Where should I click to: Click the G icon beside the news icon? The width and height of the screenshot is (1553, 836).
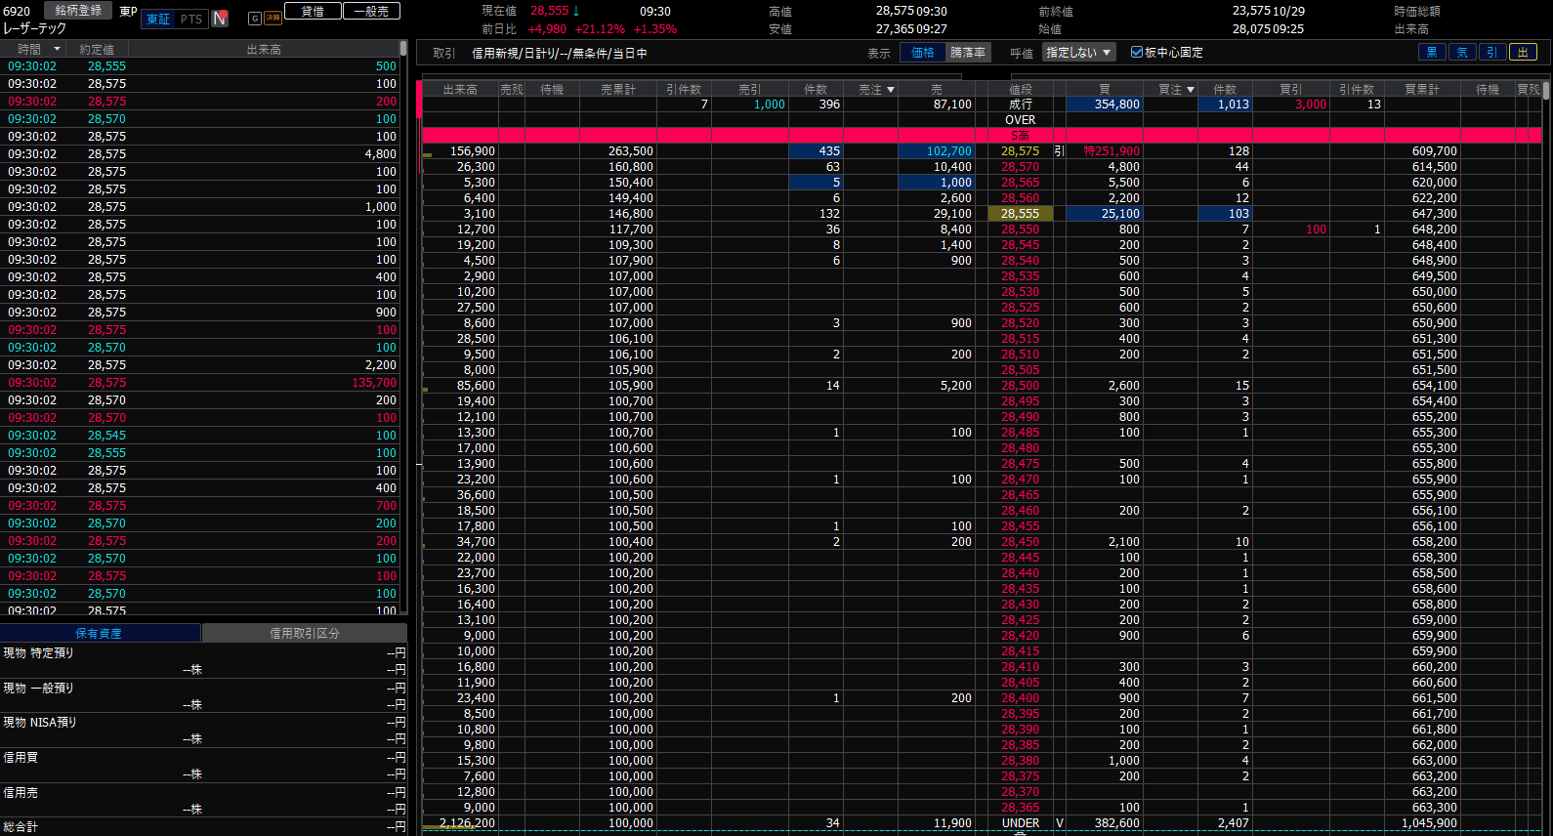click(x=254, y=19)
